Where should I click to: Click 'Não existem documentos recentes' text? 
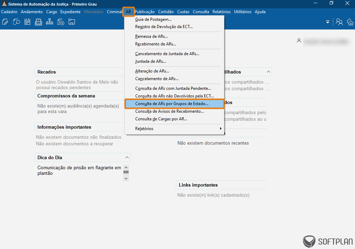(x=213, y=143)
